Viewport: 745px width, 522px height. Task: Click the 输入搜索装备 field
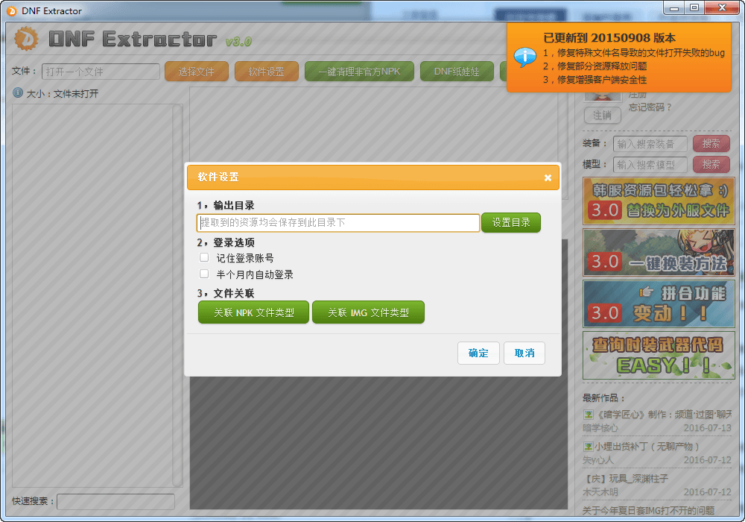(x=650, y=144)
